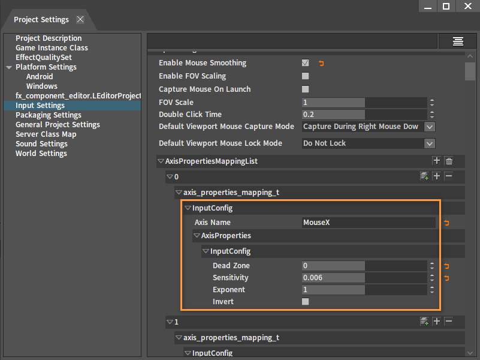Decrease Dead Zone with the down arrow
480x360 pixels.
(432, 268)
